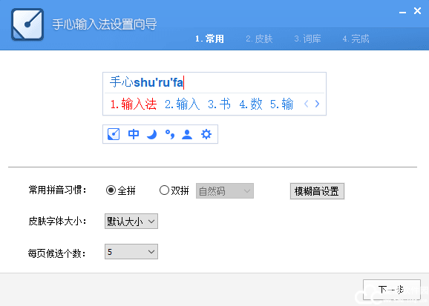Open 模糊音设置 fuzzy pinyin settings

tap(317, 191)
